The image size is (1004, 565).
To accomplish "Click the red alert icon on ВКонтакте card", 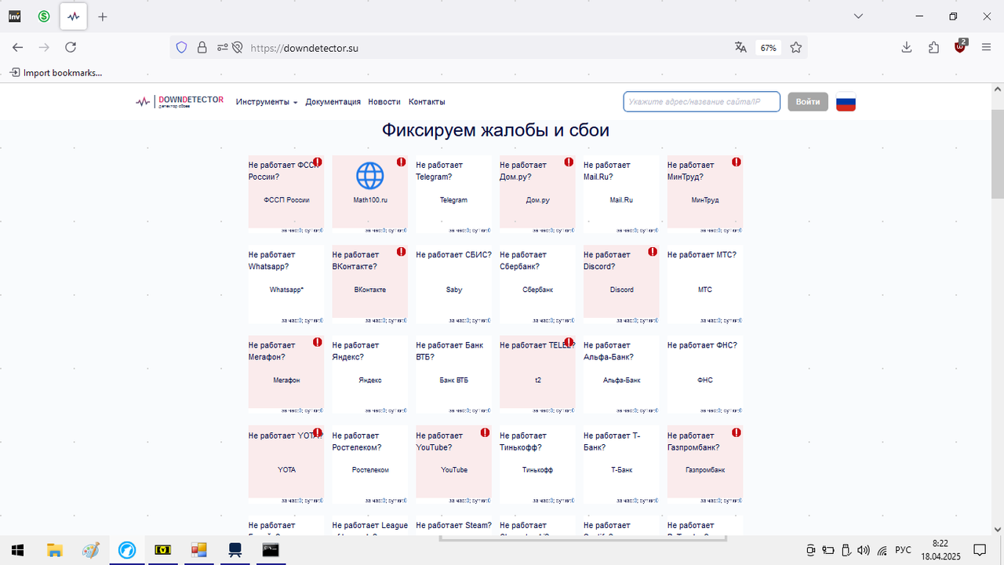I will (x=402, y=252).
